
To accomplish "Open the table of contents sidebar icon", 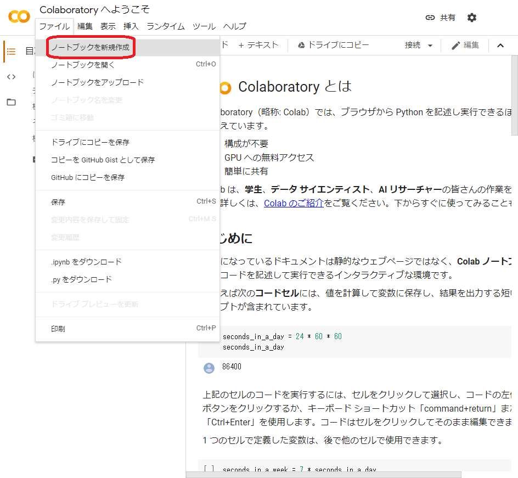I will click(11, 52).
